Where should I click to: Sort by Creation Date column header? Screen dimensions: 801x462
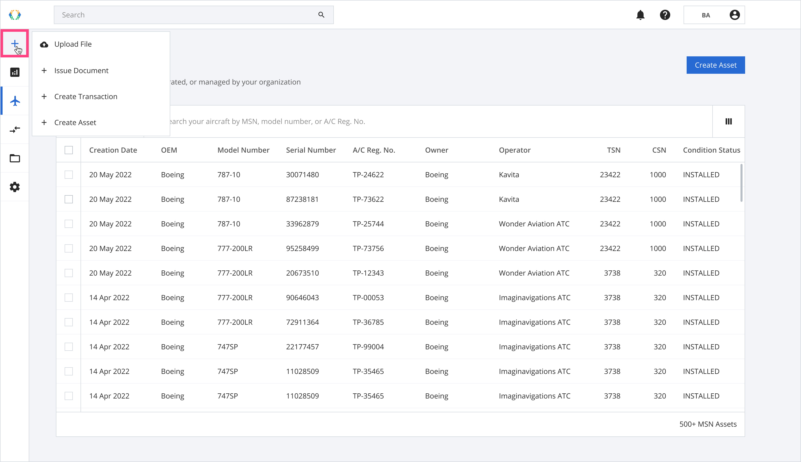click(x=113, y=150)
